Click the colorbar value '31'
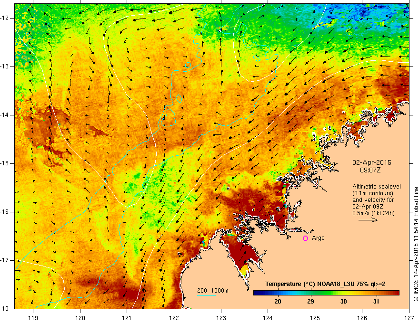This screenshot has height=323, width=419. [x=376, y=302]
